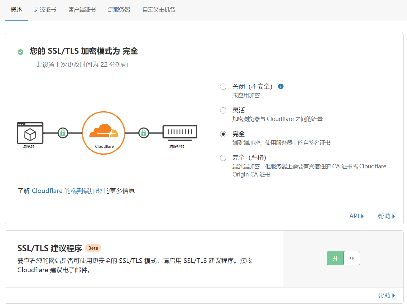407x304 pixels.
Task: Switch to the 边缘证书 tab
Action: coord(45,10)
